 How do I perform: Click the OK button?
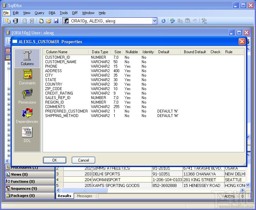(x=54, y=160)
